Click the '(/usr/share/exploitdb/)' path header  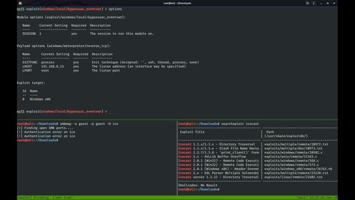coord(286,136)
